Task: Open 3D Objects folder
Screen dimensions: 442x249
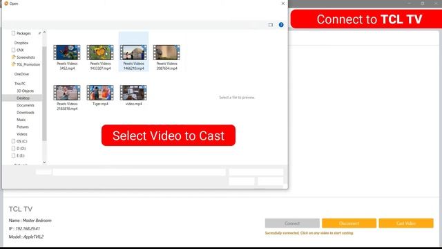Action: [x=25, y=91]
